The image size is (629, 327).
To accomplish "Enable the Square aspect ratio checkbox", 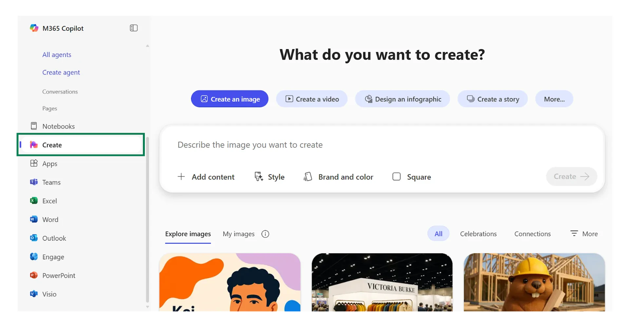I will point(396,176).
